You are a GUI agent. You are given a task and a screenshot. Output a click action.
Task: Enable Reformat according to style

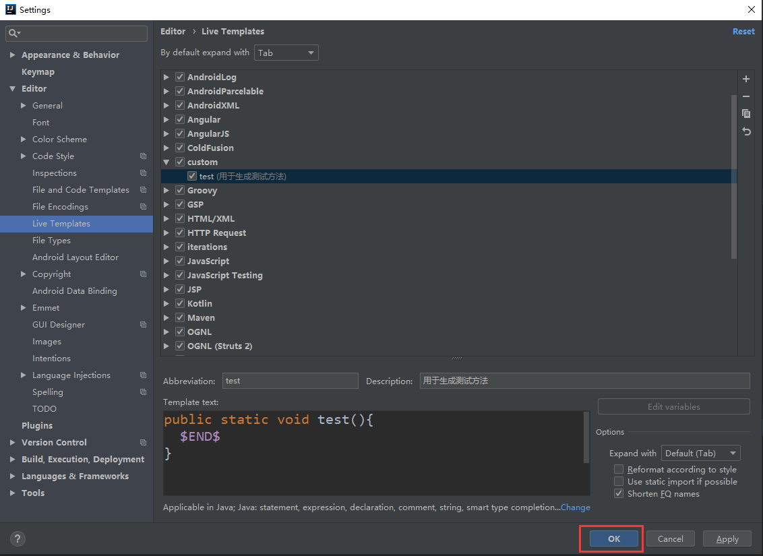[619, 470]
